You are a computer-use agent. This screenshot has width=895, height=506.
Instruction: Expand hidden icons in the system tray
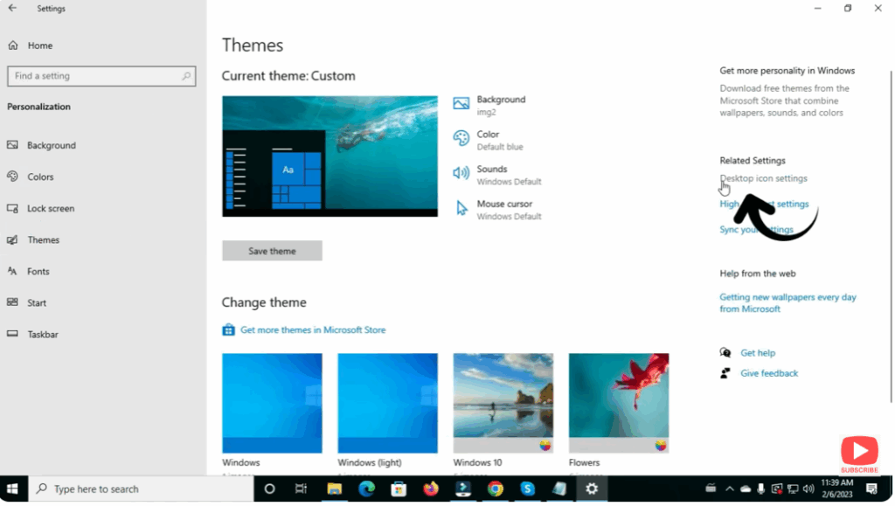(730, 489)
